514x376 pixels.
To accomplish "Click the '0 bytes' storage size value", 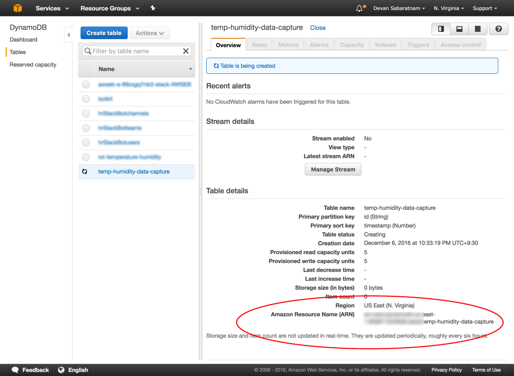I will [373, 288].
